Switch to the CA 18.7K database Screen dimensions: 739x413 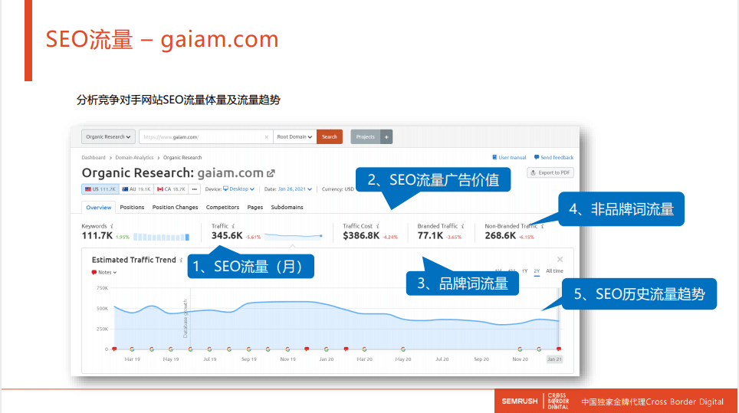point(171,189)
